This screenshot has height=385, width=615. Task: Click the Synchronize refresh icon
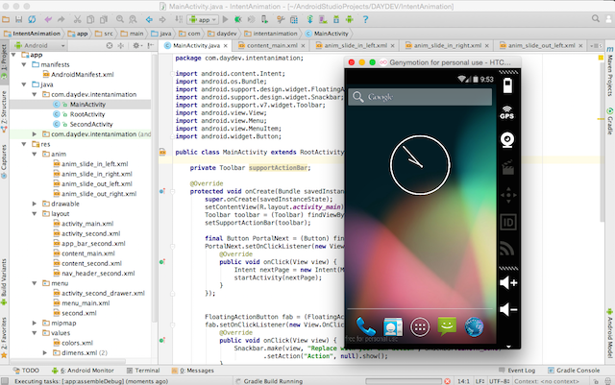(32, 19)
